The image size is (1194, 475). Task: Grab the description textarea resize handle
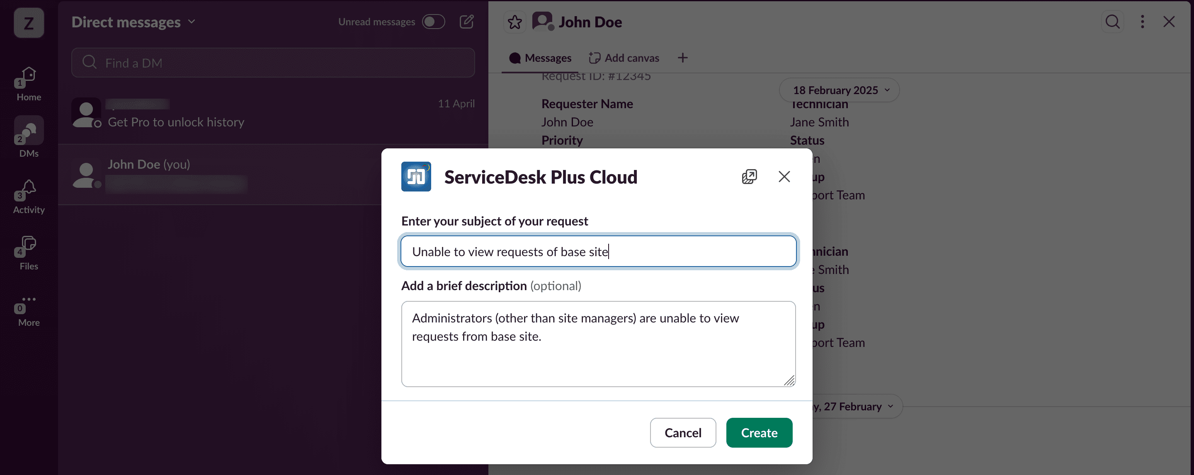coord(789,380)
